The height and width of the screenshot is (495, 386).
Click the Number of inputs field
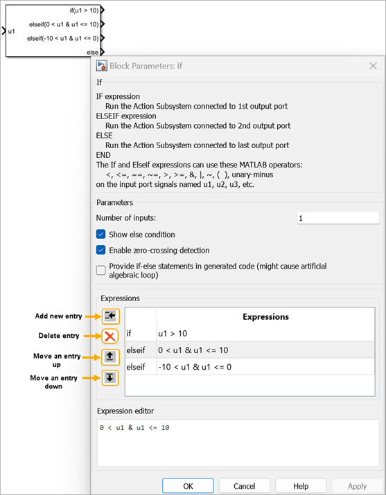point(338,218)
